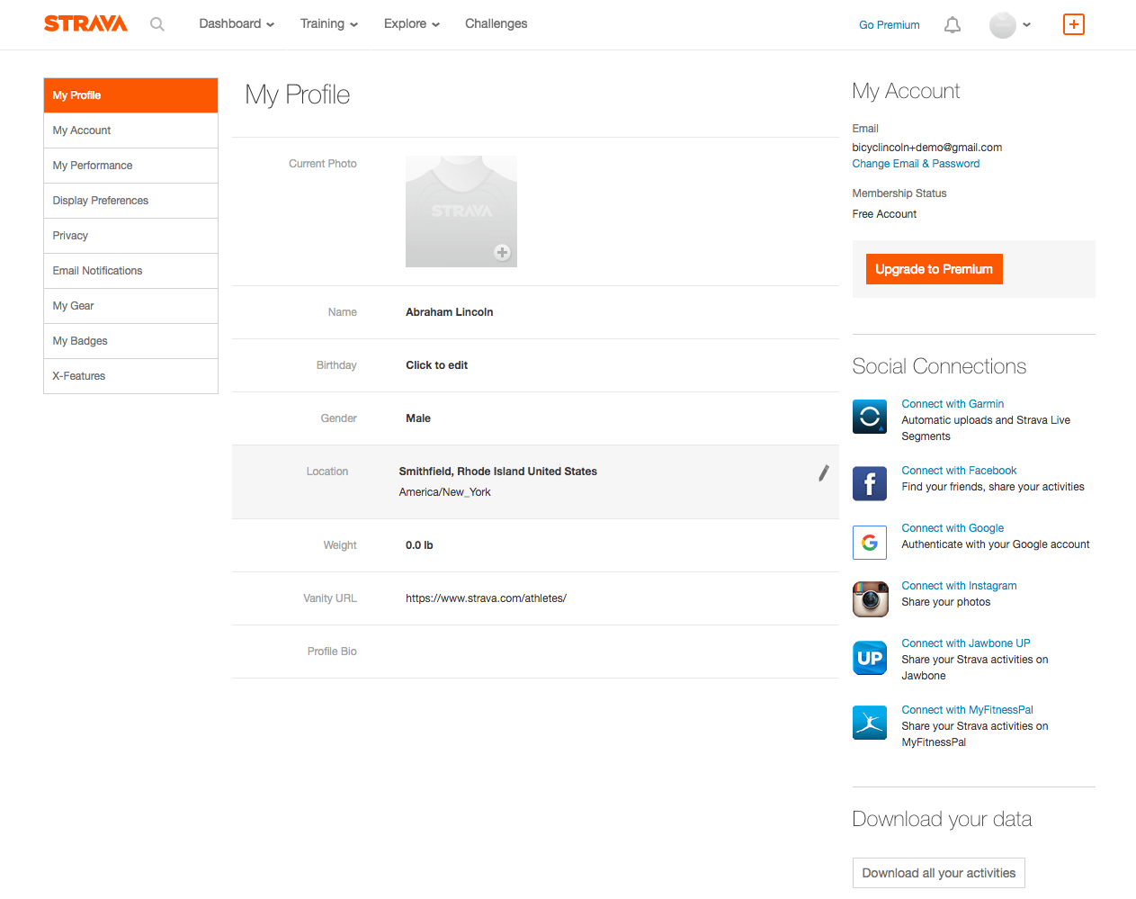Click the Facebook connection icon
This screenshot has width=1136, height=899.
tap(869, 483)
